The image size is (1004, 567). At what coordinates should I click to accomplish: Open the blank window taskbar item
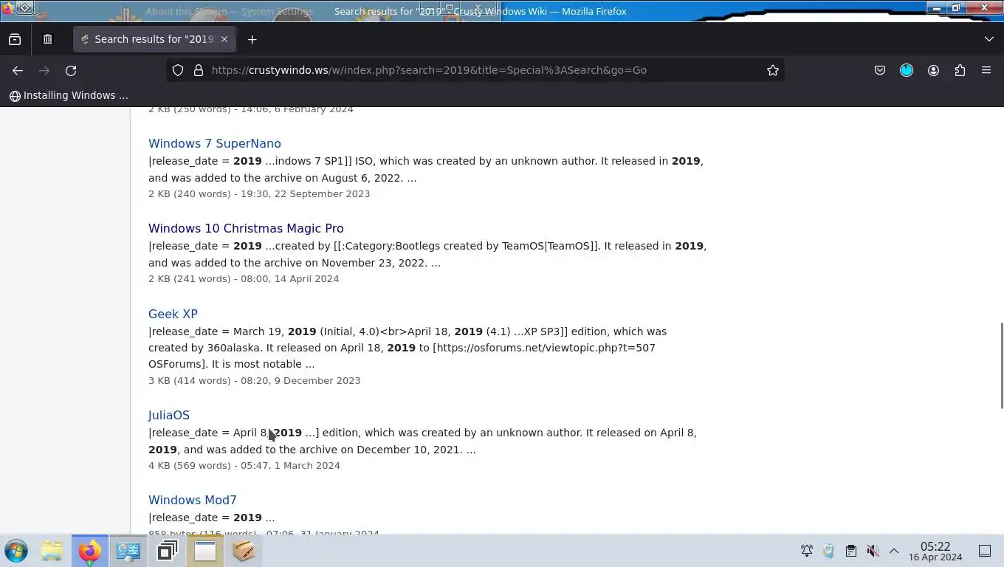205,551
